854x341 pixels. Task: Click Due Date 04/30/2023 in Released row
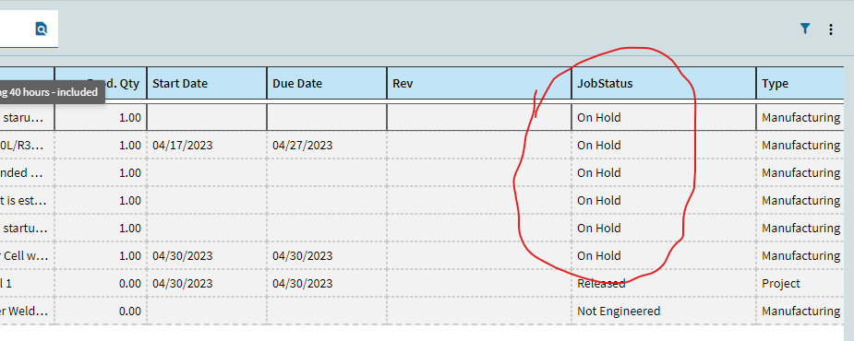[327, 283]
